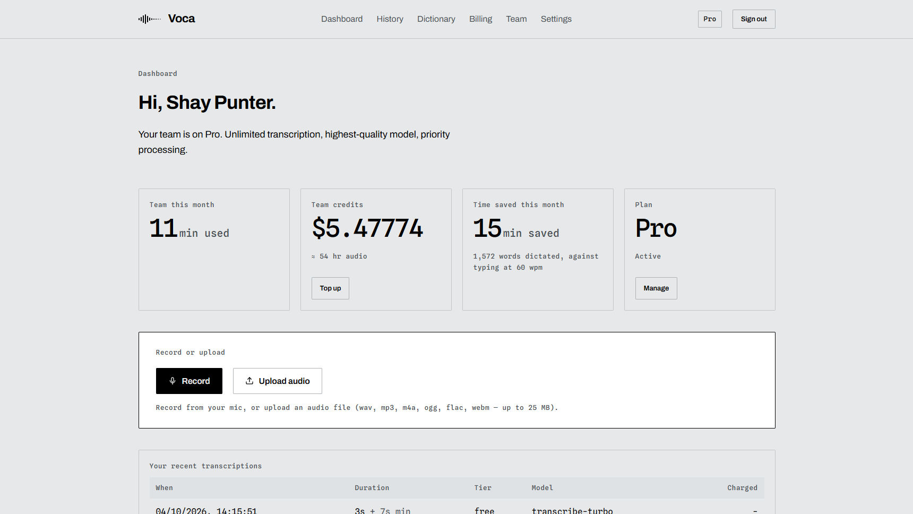Screen dimensions: 913x514
Task: Open the Dictionary section
Action: tap(436, 19)
